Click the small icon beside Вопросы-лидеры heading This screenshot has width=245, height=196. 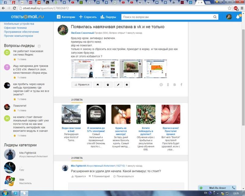point(39,46)
